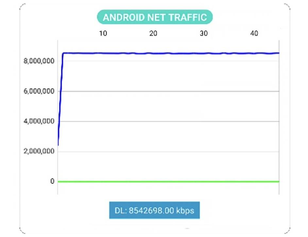Click the ANDROID NET TRAFFIC title badge
Screen dimensions: 308x237
tap(155, 17)
